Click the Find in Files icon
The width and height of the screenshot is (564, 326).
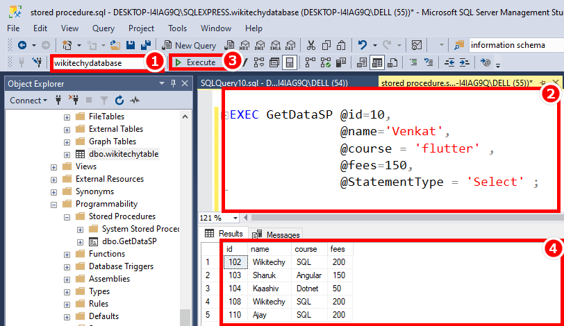pos(458,45)
